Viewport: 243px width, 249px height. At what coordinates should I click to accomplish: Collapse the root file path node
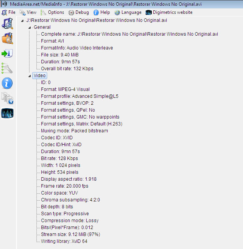tap(22, 21)
